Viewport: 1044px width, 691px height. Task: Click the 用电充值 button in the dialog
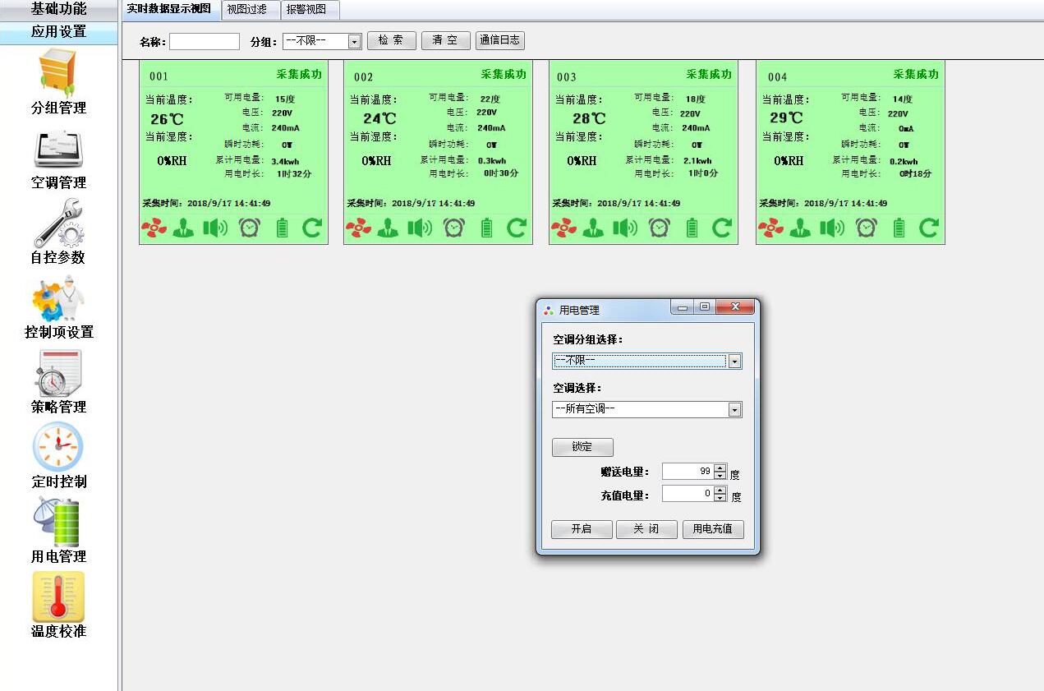713,529
